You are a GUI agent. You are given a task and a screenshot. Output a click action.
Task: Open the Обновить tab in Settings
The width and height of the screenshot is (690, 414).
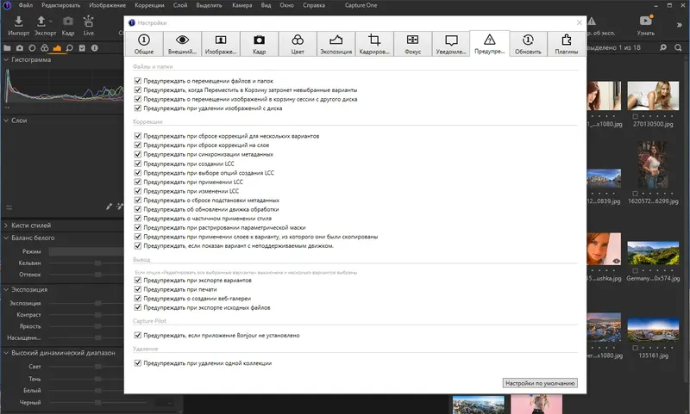(528, 44)
